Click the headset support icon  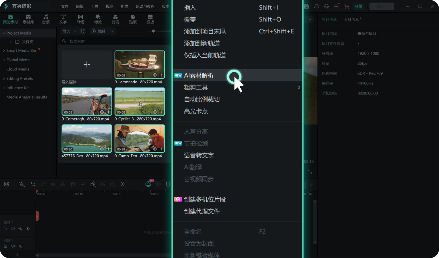[326, 6]
